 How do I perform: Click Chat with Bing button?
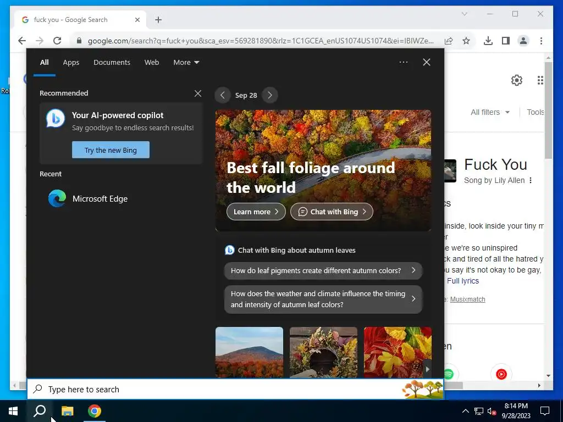point(332,212)
